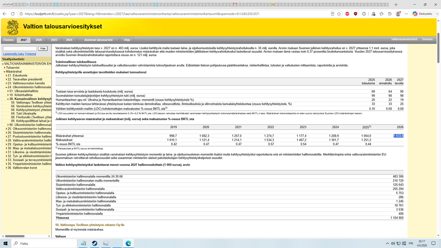Open the Edge settings three-dots menu

[x=406, y=14]
